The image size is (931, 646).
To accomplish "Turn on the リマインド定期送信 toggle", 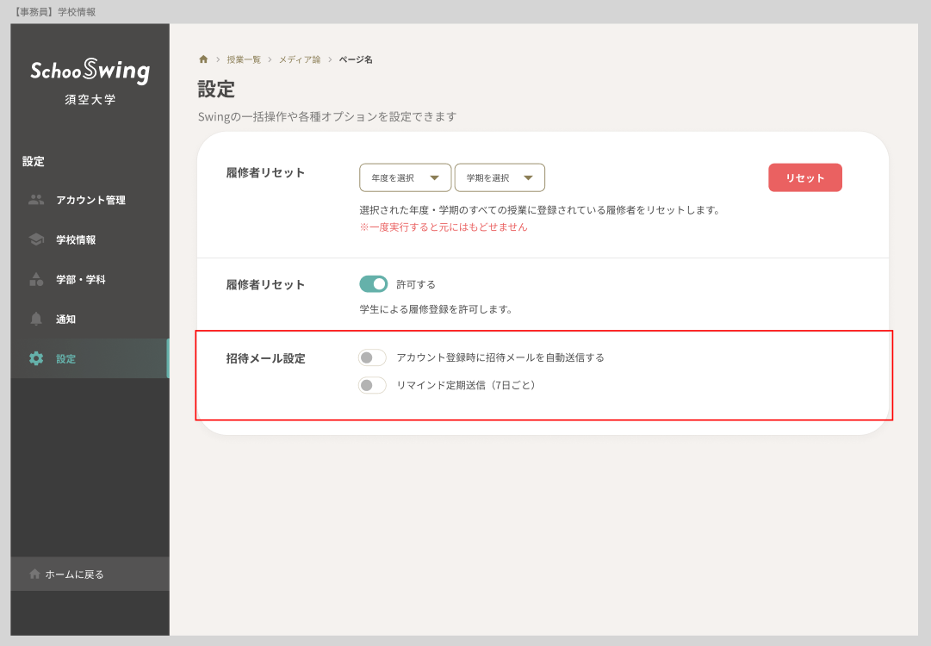I will click(x=372, y=386).
